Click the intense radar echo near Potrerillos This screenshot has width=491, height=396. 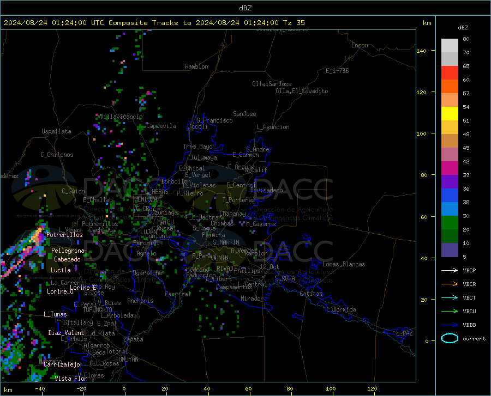click(x=39, y=236)
